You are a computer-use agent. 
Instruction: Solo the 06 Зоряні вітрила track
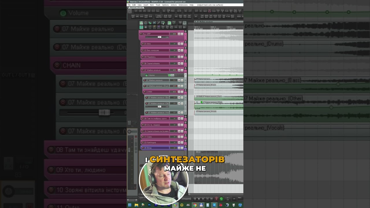pos(182,64)
